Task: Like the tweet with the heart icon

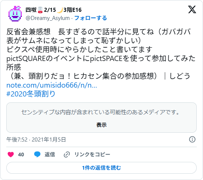Action: [11, 154]
